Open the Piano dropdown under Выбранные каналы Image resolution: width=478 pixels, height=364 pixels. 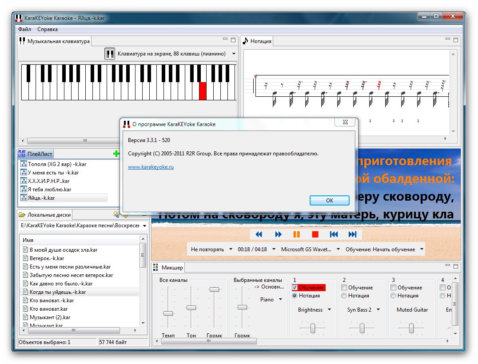280,300
